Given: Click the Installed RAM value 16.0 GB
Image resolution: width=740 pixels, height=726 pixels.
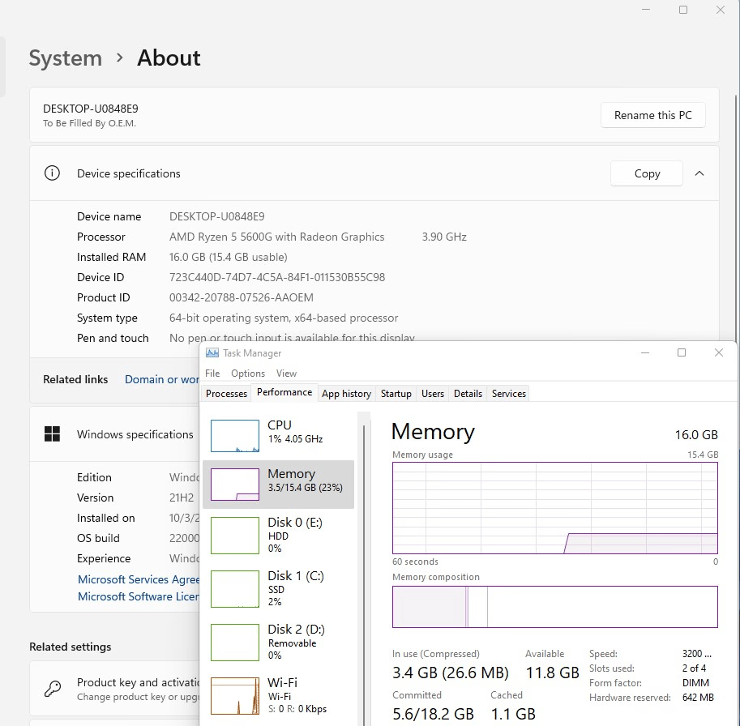Looking at the screenshot, I should pos(228,257).
